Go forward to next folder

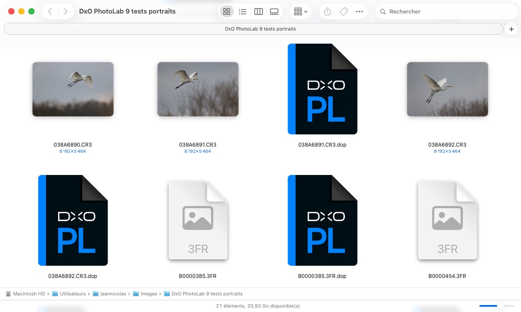click(65, 12)
